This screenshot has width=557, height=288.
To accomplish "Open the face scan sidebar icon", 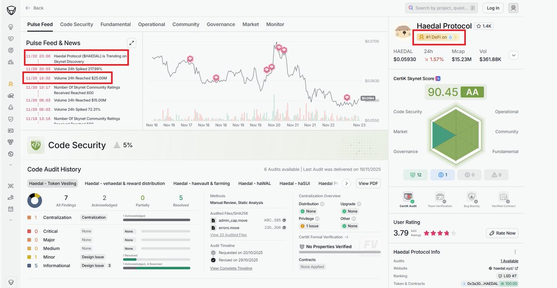I will click(11, 186).
